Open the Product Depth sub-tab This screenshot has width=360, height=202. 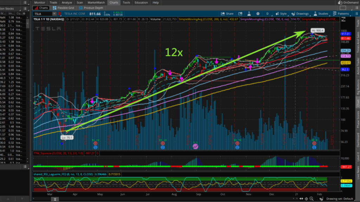click(91, 8)
